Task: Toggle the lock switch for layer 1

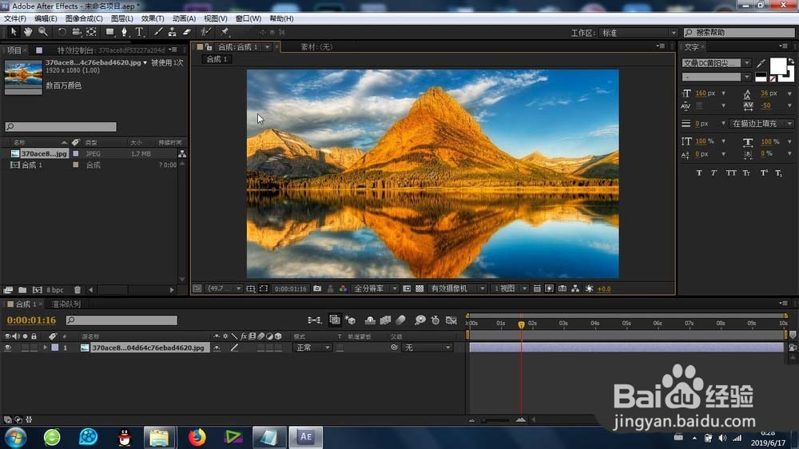Action: click(x=34, y=348)
